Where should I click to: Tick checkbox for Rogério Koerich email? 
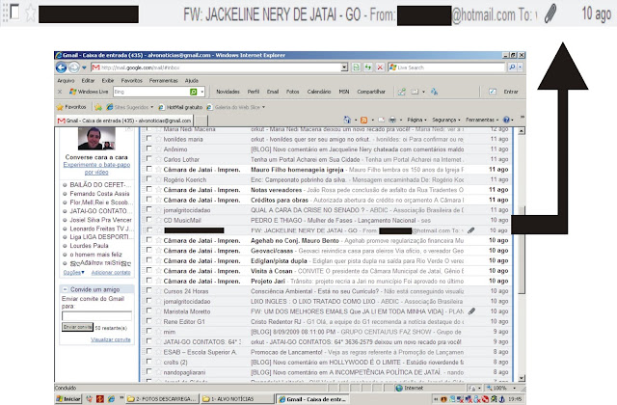148,179
